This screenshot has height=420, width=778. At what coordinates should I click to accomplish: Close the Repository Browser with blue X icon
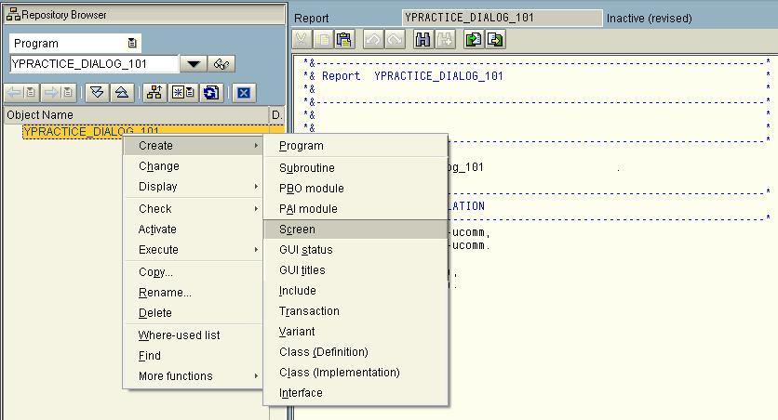coord(244,92)
